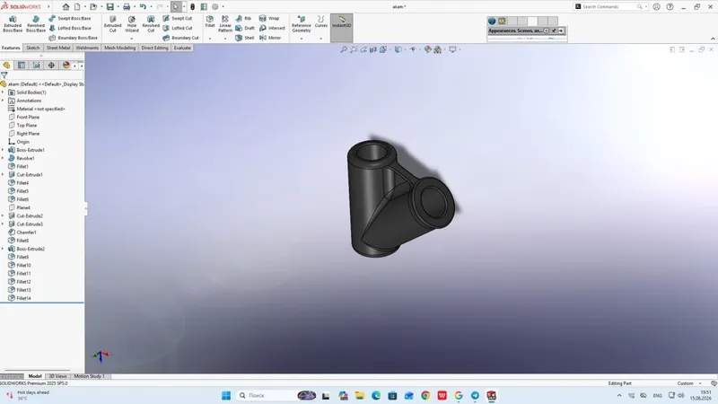Expand the Revolve1 feature
The width and height of the screenshot is (718, 404).
click(3, 159)
